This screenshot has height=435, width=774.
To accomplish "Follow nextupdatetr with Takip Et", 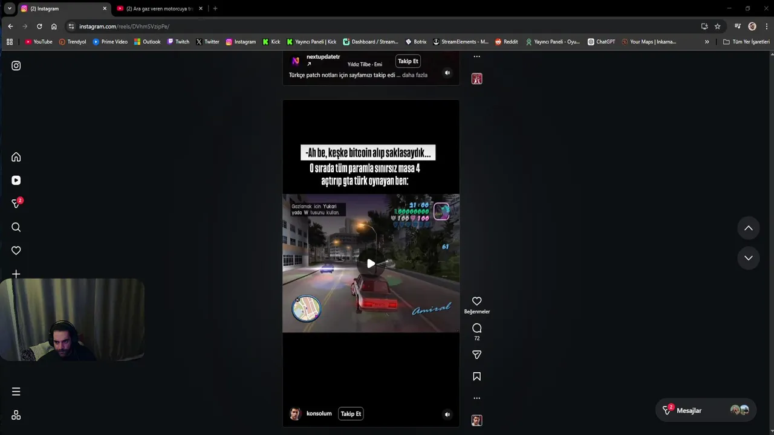I will pos(408,61).
